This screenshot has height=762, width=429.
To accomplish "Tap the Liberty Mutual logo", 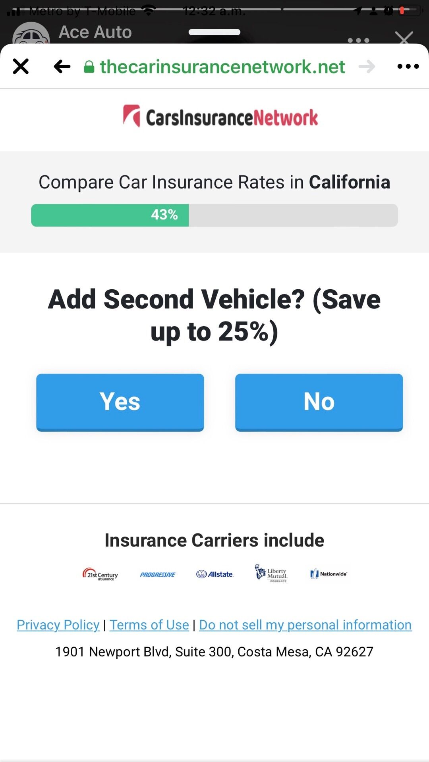I will (x=271, y=573).
